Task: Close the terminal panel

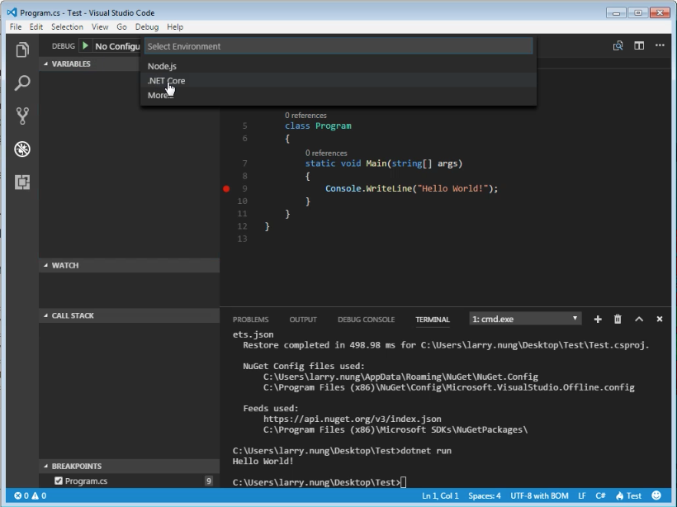Action: [x=660, y=319]
